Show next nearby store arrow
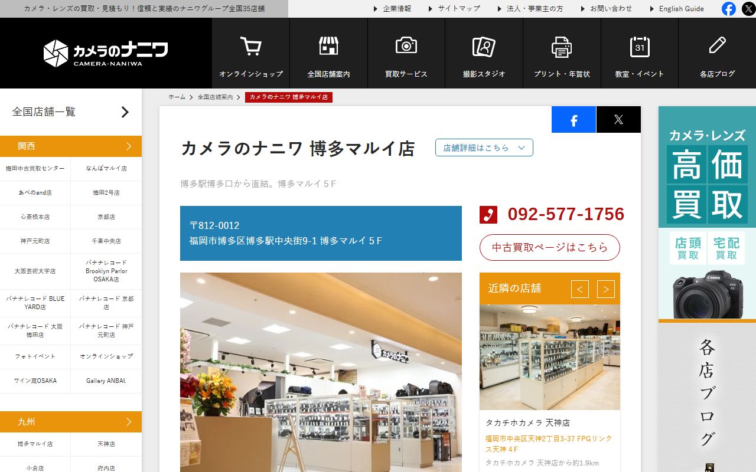Screen dimensions: 756x472 (x=606, y=289)
